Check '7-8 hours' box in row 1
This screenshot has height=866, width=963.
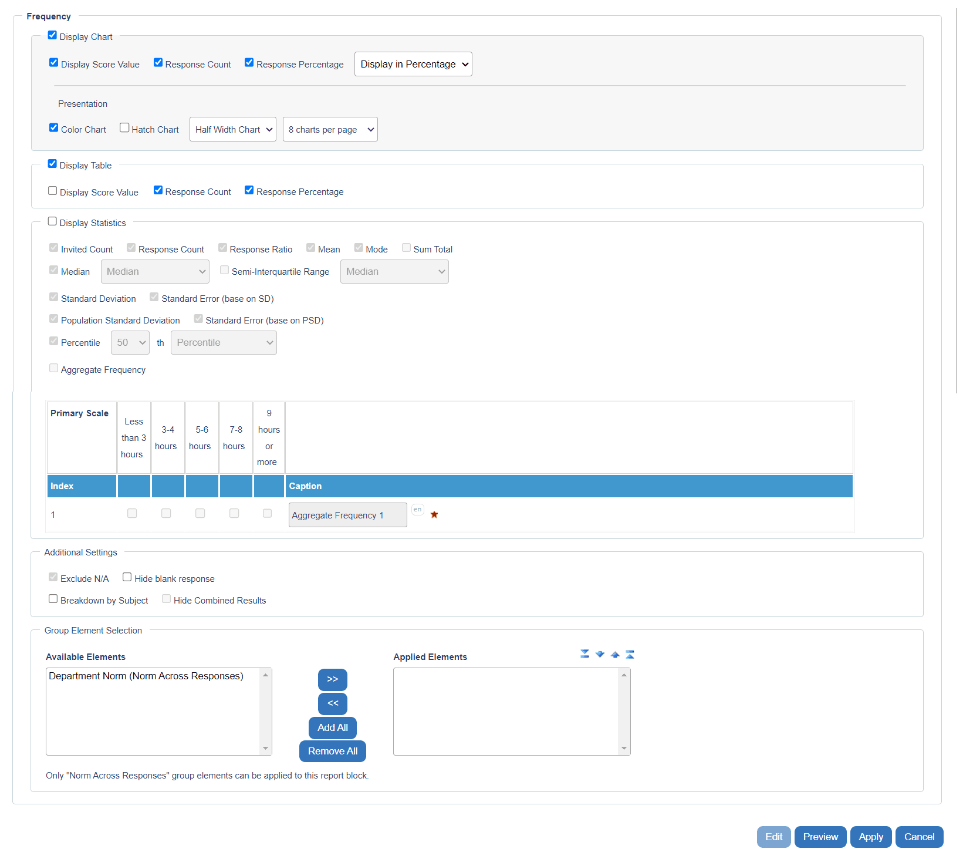click(x=234, y=513)
